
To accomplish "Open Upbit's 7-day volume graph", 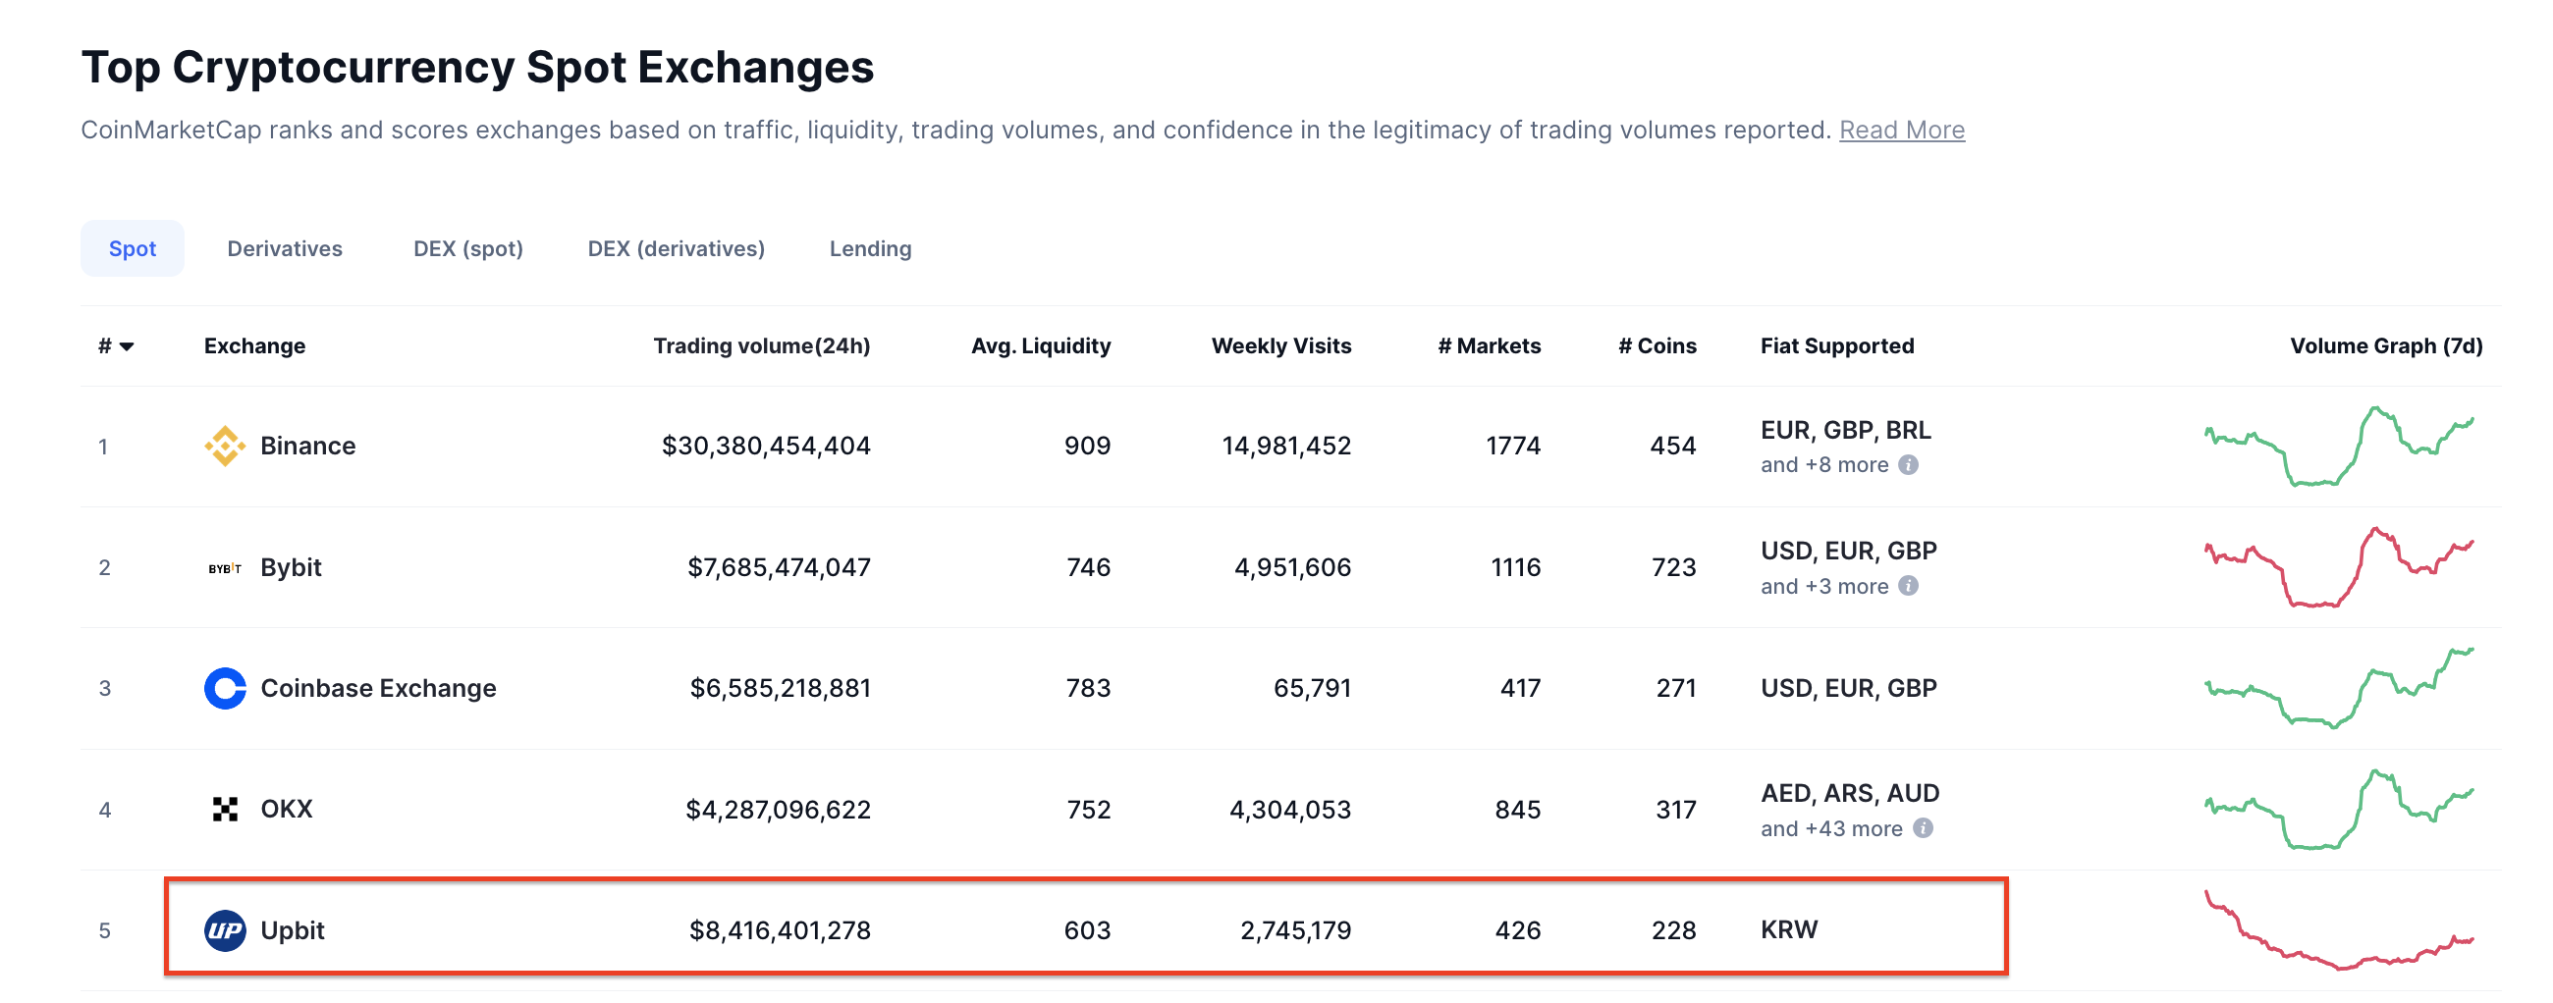I will pyautogui.click(x=2339, y=931).
